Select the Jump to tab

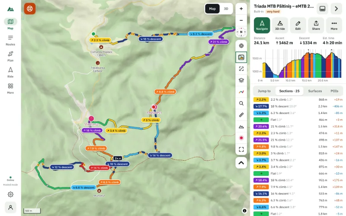(264, 91)
